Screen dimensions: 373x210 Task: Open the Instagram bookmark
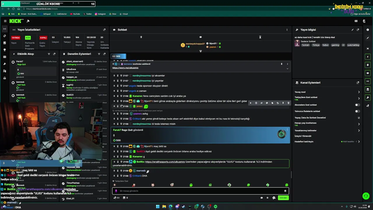(100, 14)
